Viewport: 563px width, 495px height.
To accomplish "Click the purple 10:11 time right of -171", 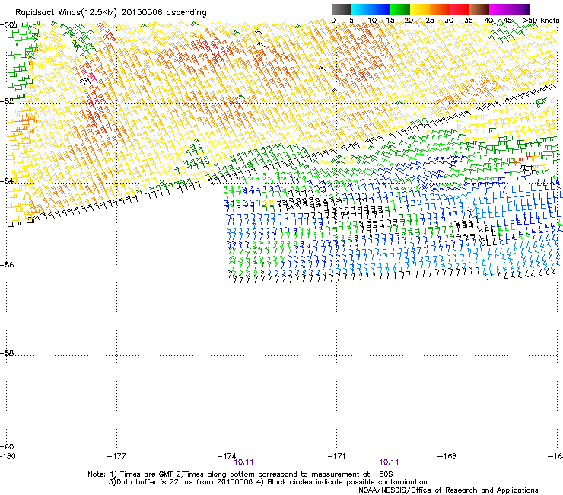I will pos(389,462).
